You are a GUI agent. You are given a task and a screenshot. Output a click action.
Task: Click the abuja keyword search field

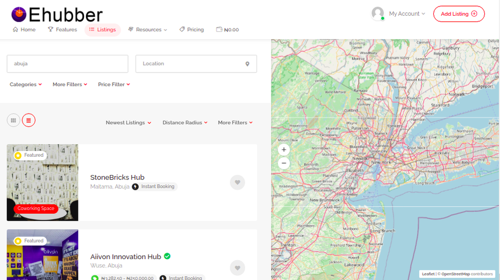pos(68,64)
